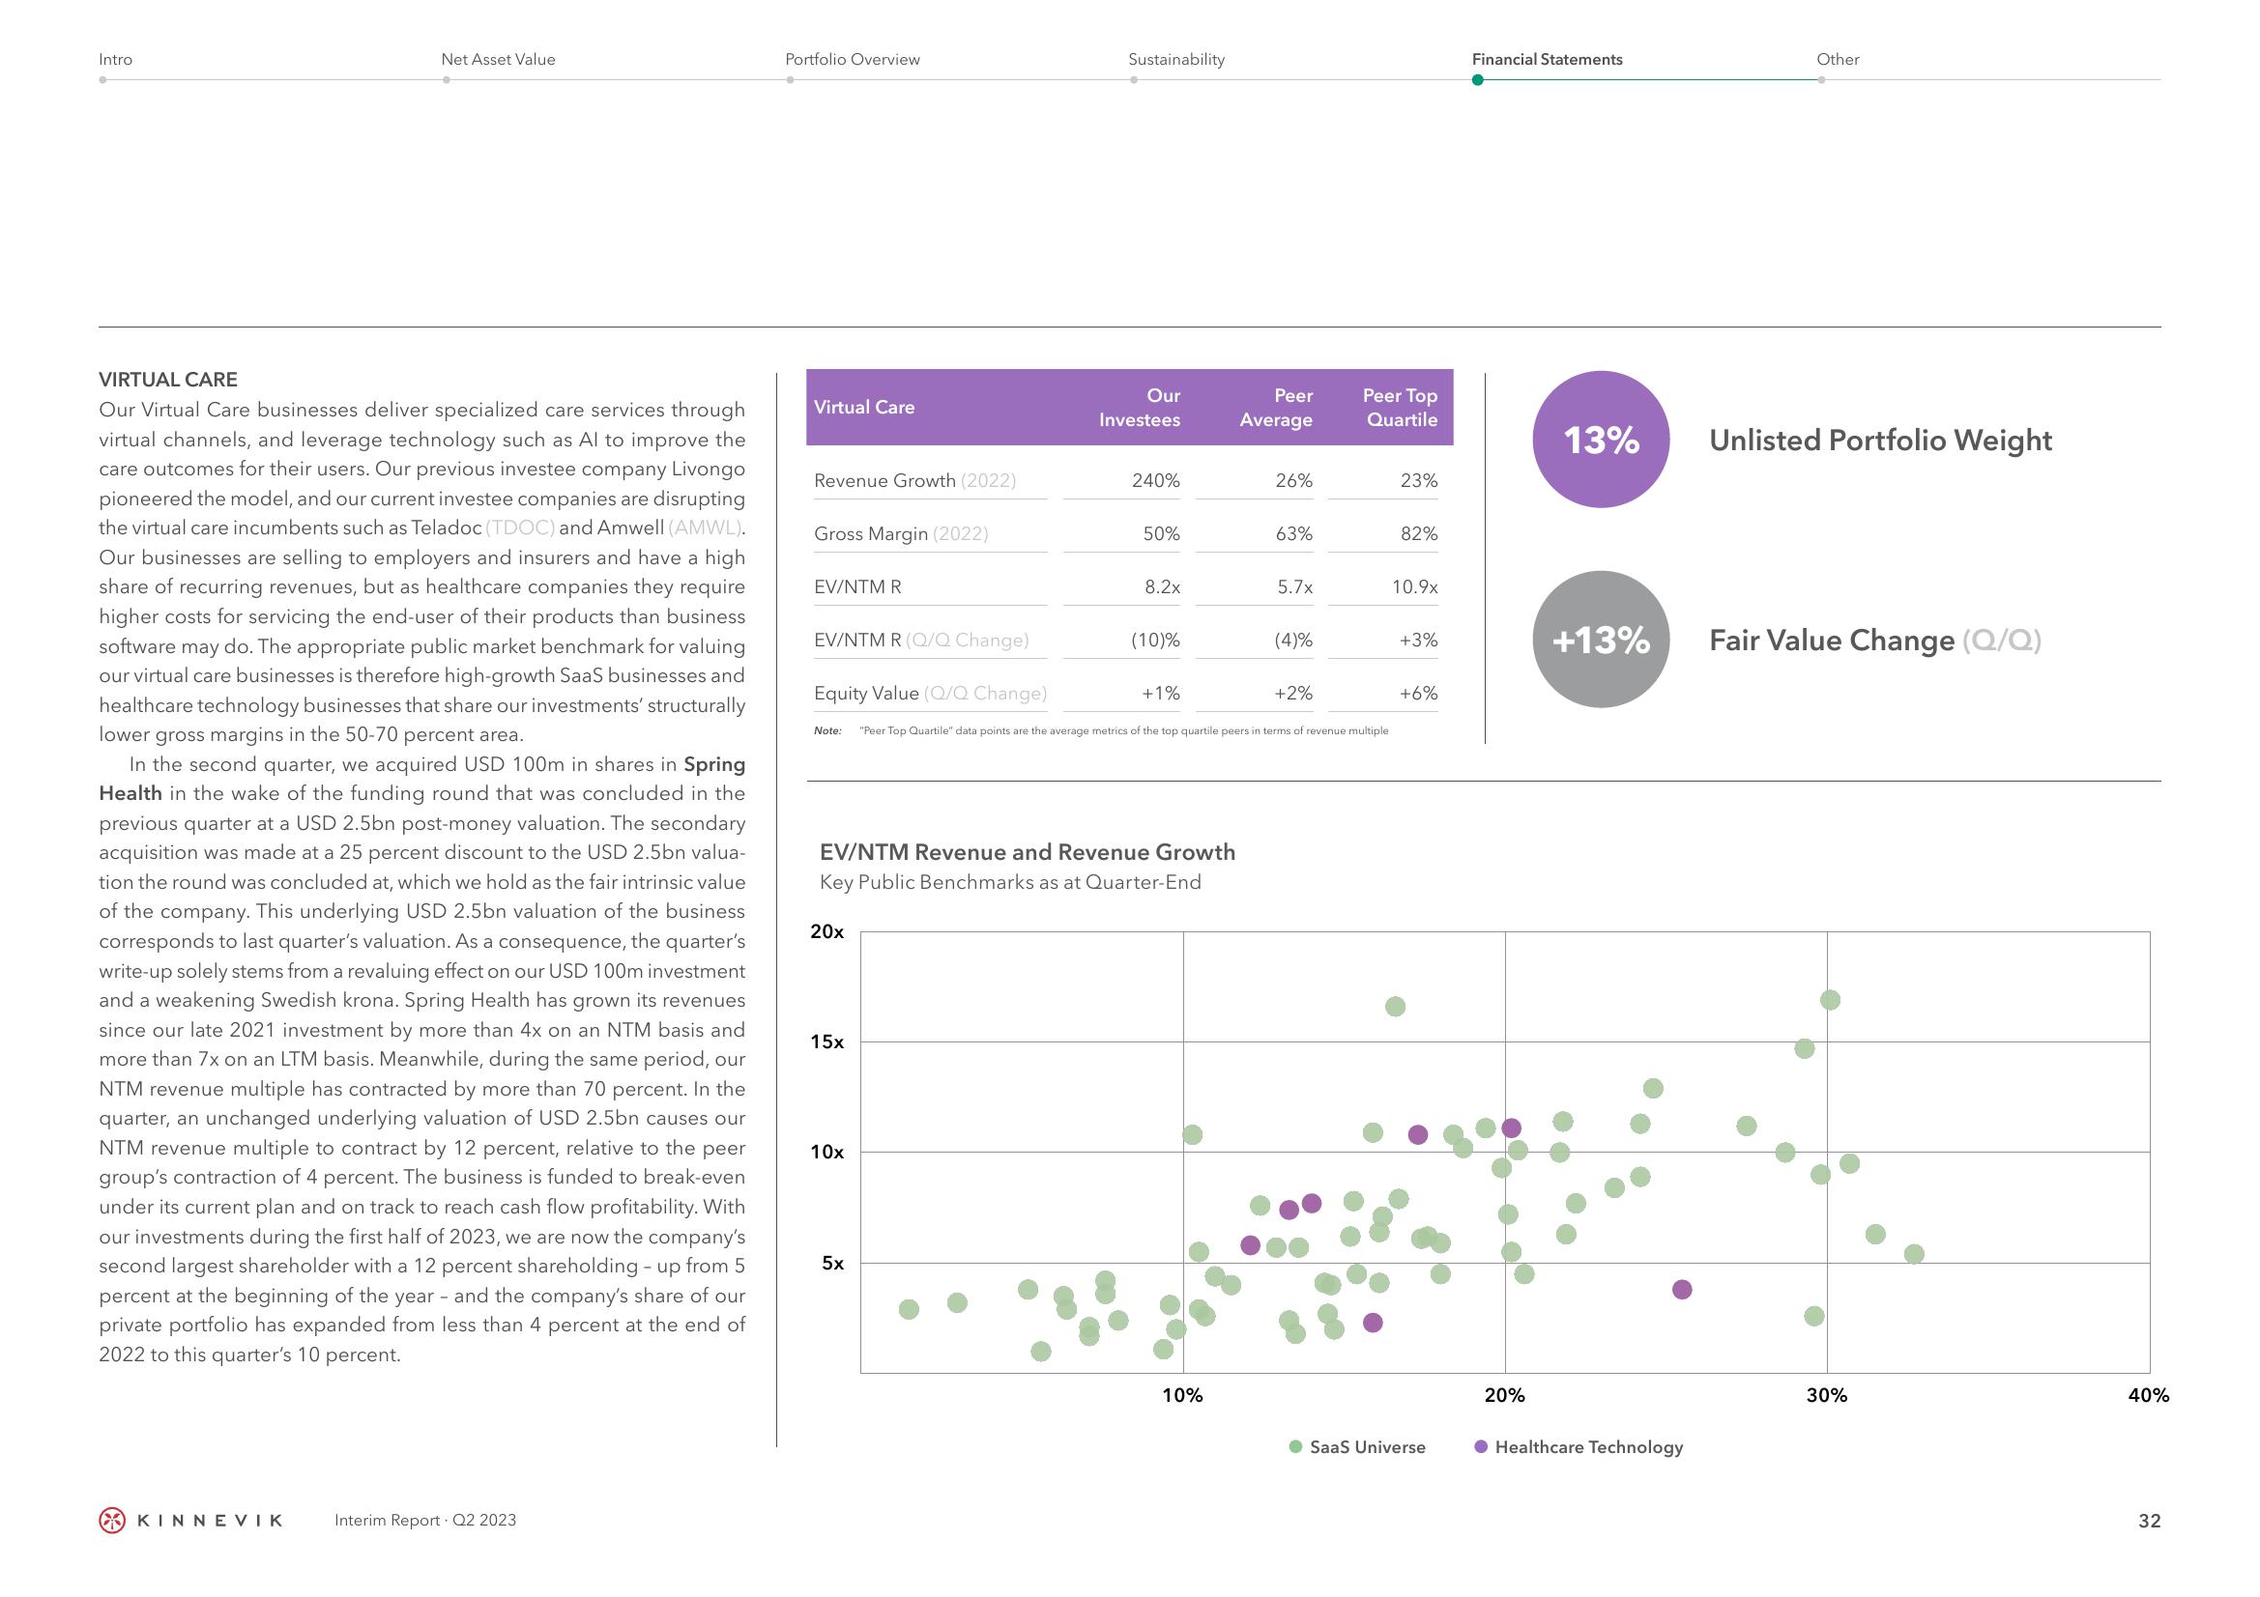Select the Our Investees column header
Viewport: 2260px width, 1597px height.
click(x=1140, y=408)
